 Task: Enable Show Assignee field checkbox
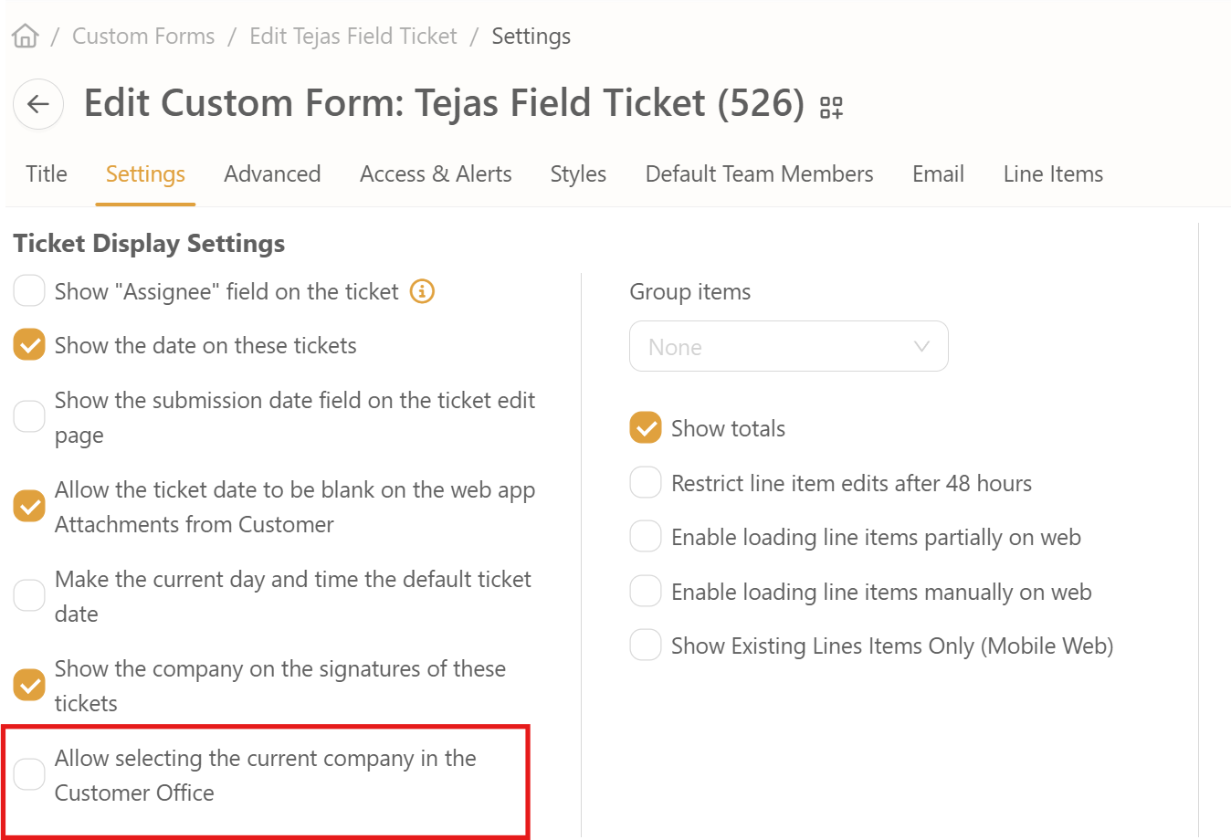click(x=29, y=291)
